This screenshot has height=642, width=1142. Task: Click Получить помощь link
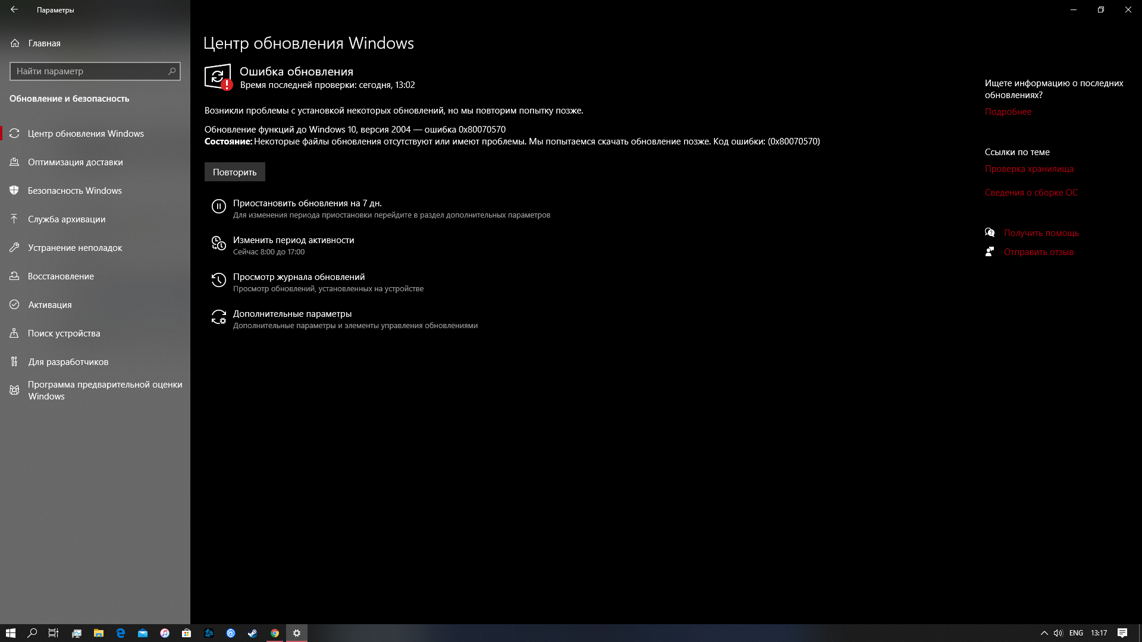pyautogui.click(x=1041, y=233)
